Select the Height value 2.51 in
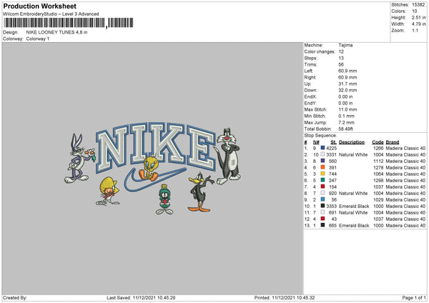The image size is (429, 303). pos(418,17)
